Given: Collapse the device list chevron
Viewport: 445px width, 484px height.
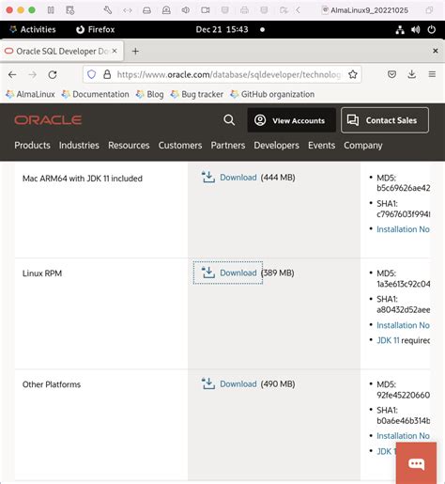Looking at the screenshot, I should point(298,10).
